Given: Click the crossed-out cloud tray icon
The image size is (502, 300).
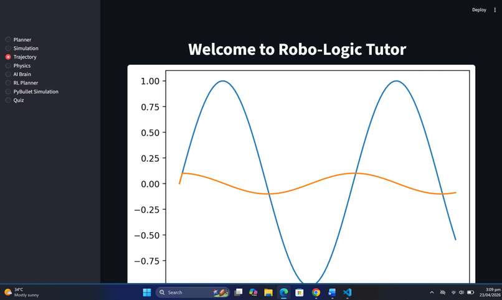Looking at the screenshot, I should (443, 293).
